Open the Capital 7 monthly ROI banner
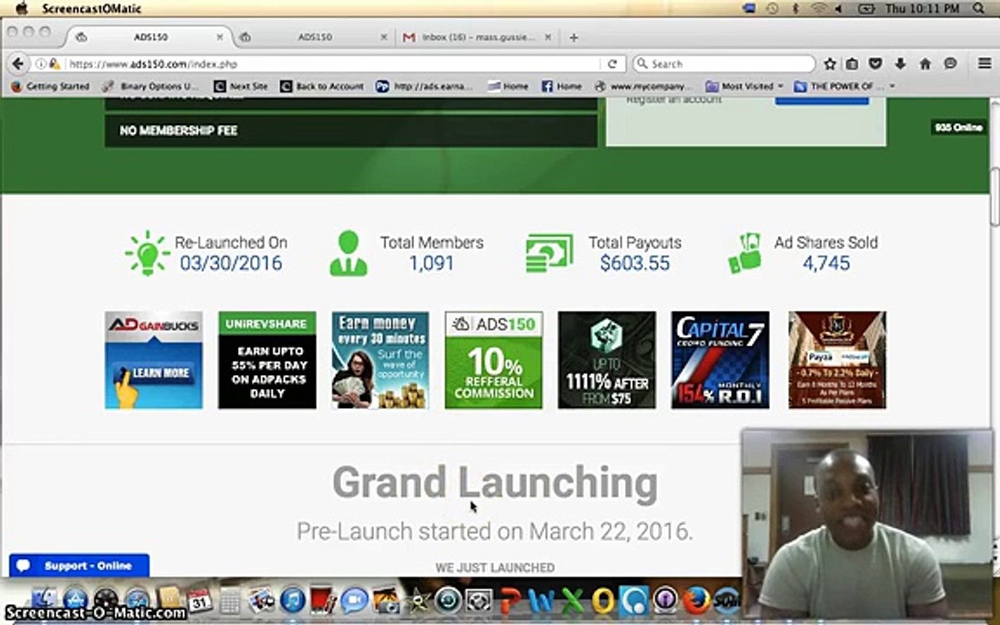Viewport: 1000px width, 625px height. tap(720, 360)
